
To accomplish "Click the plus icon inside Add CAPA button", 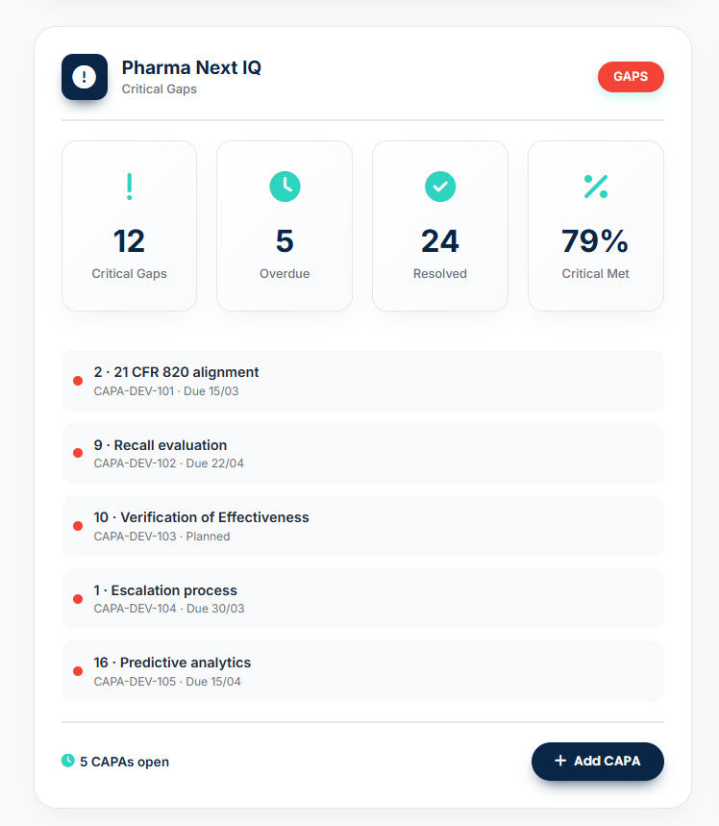I will 558,761.
